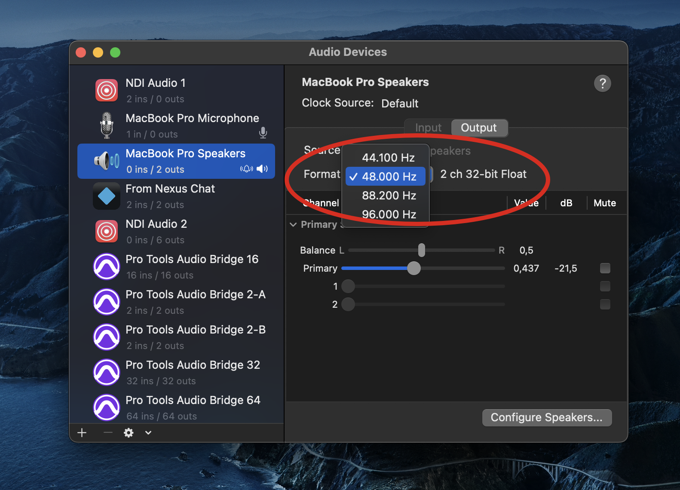Image resolution: width=680 pixels, height=490 pixels.
Task: Select 88.200 Hz in the menu
Action: pos(389,196)
